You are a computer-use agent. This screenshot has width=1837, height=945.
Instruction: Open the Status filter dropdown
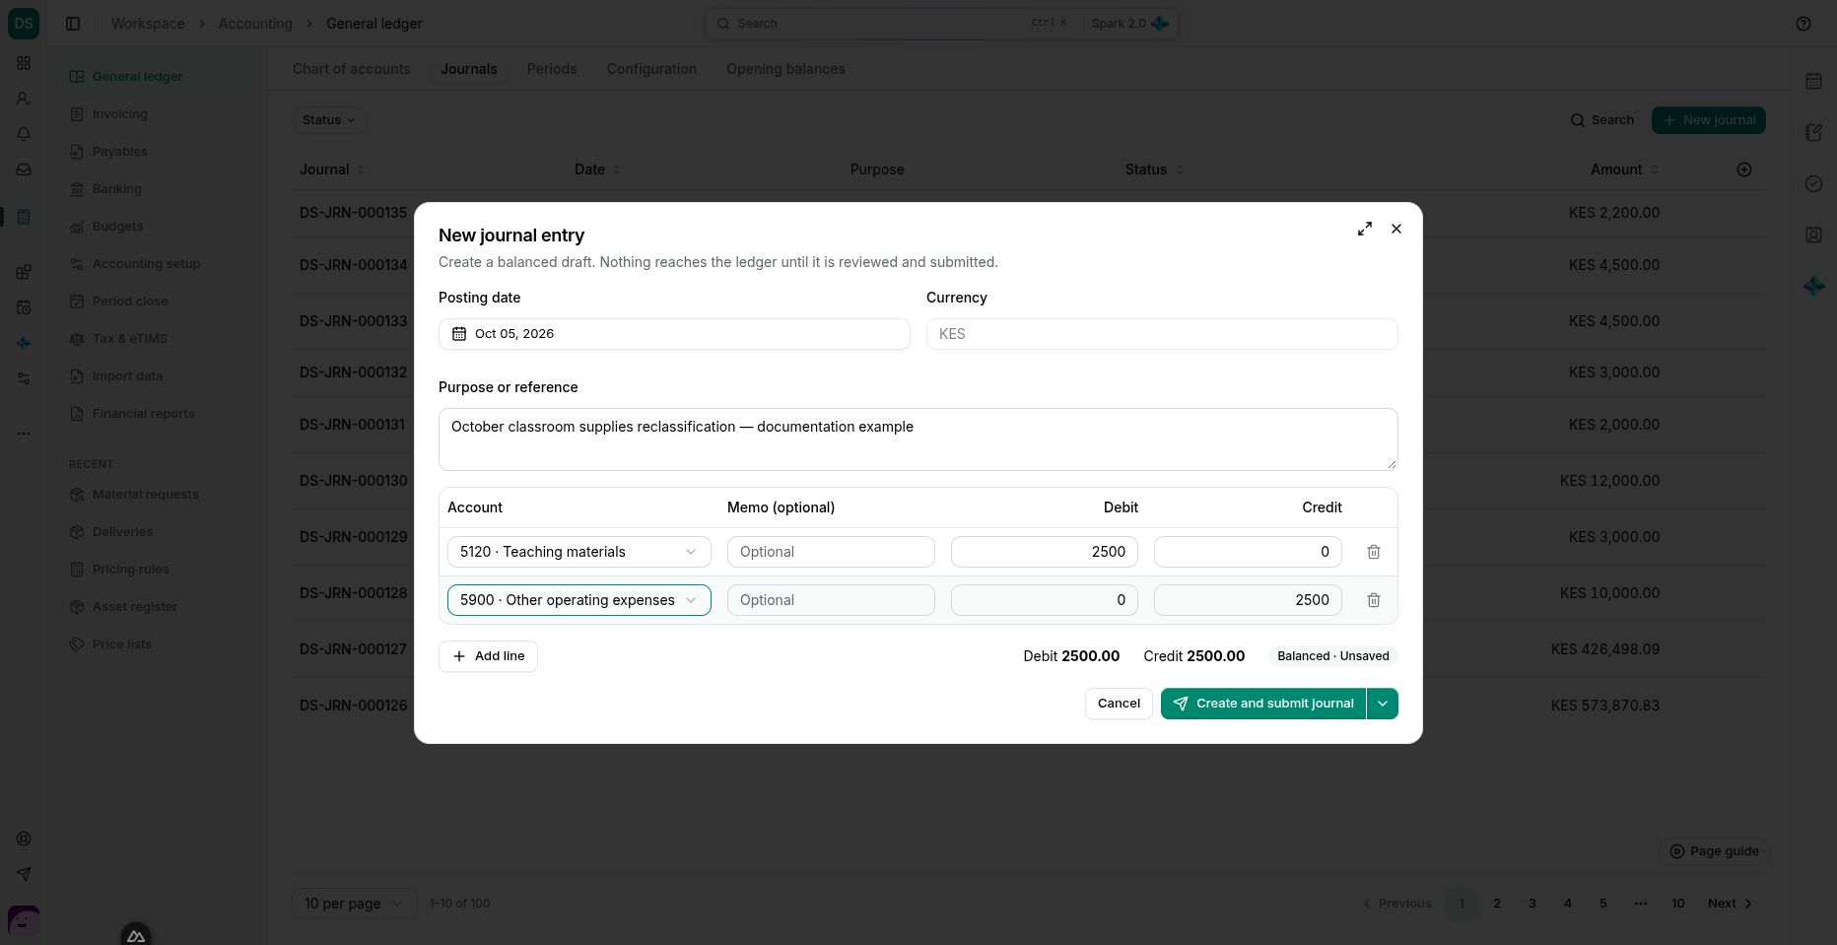[329, 120]
